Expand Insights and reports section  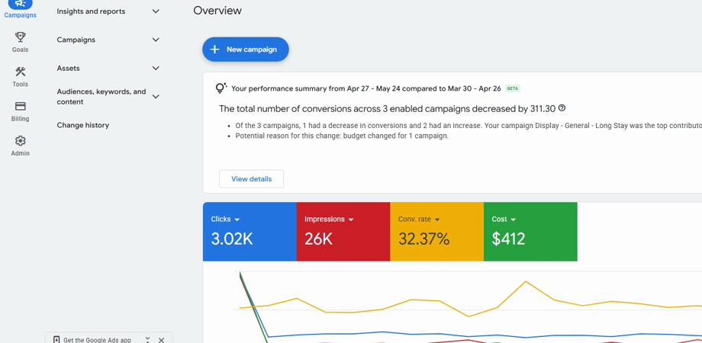tap(156, 11)
